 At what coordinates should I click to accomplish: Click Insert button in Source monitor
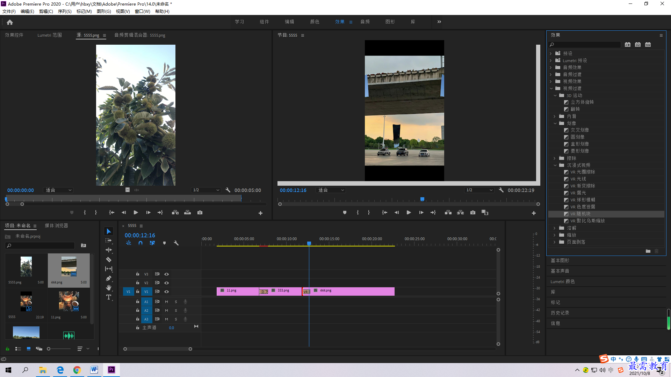click(175, 213)
